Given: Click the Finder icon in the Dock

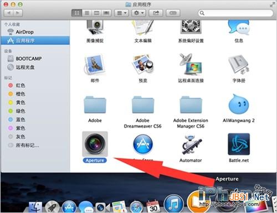Looking at the screenshot, I should tap(35, 207).
